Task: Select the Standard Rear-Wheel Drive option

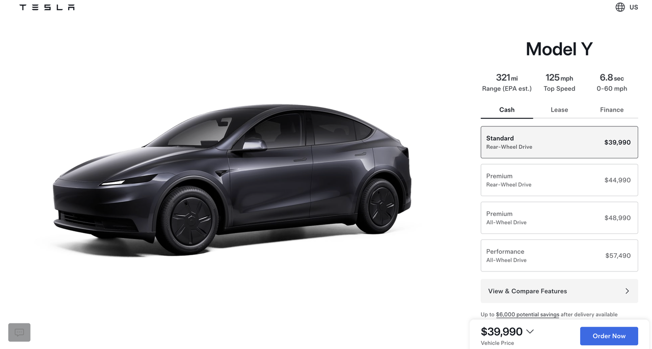Action: click(x=559, y=142)
